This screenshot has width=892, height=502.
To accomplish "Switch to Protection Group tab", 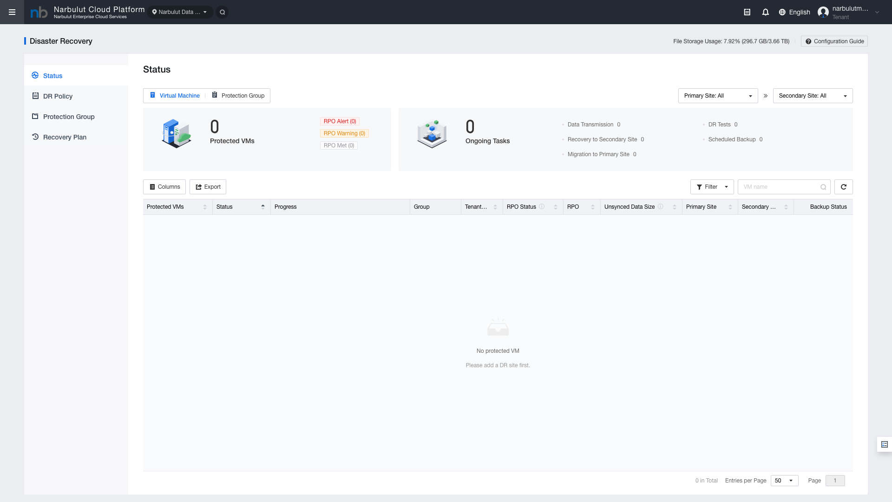I will (x=238, y=96).
